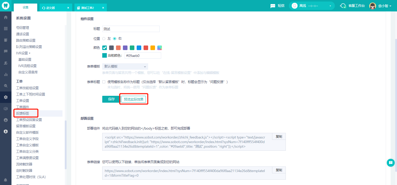Click the tooth logo in the top-left corner

click(x=6, y=6)
